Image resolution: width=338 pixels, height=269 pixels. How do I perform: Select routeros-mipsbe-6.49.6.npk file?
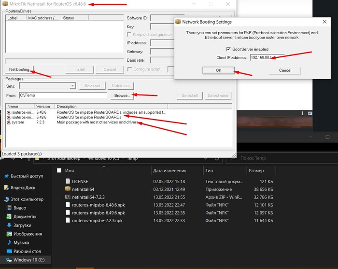click(99, 213)
